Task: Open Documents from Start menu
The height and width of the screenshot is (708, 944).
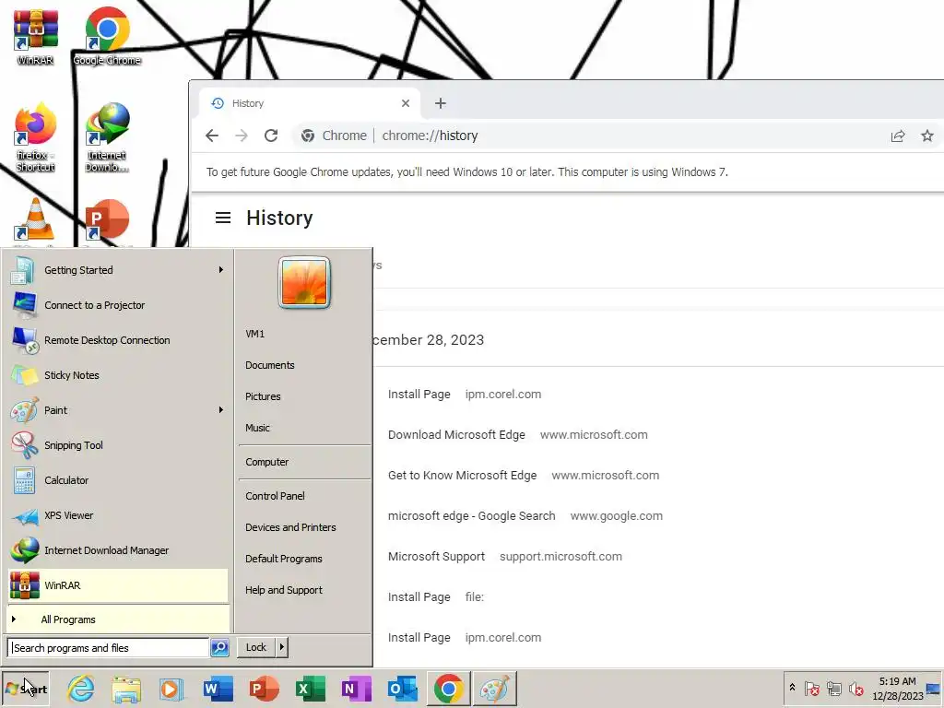Action: [304, 365]
